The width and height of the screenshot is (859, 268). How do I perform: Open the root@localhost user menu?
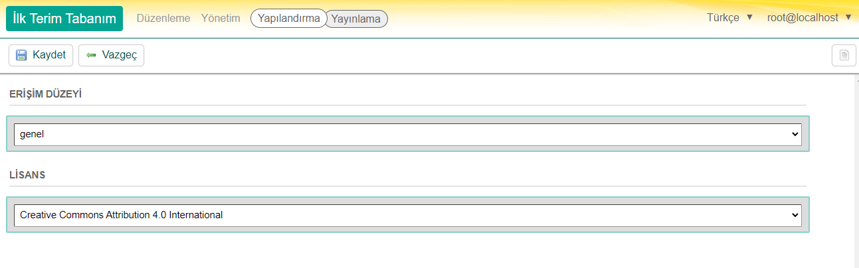point(803,18)
